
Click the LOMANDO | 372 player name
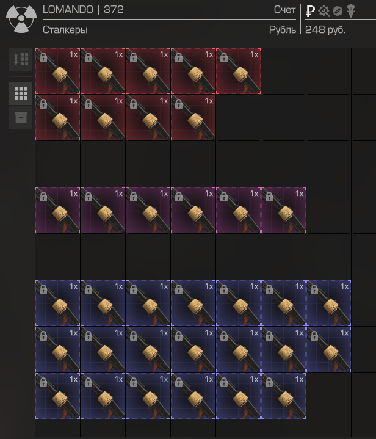pyautogui.click(x=83, y=10)
